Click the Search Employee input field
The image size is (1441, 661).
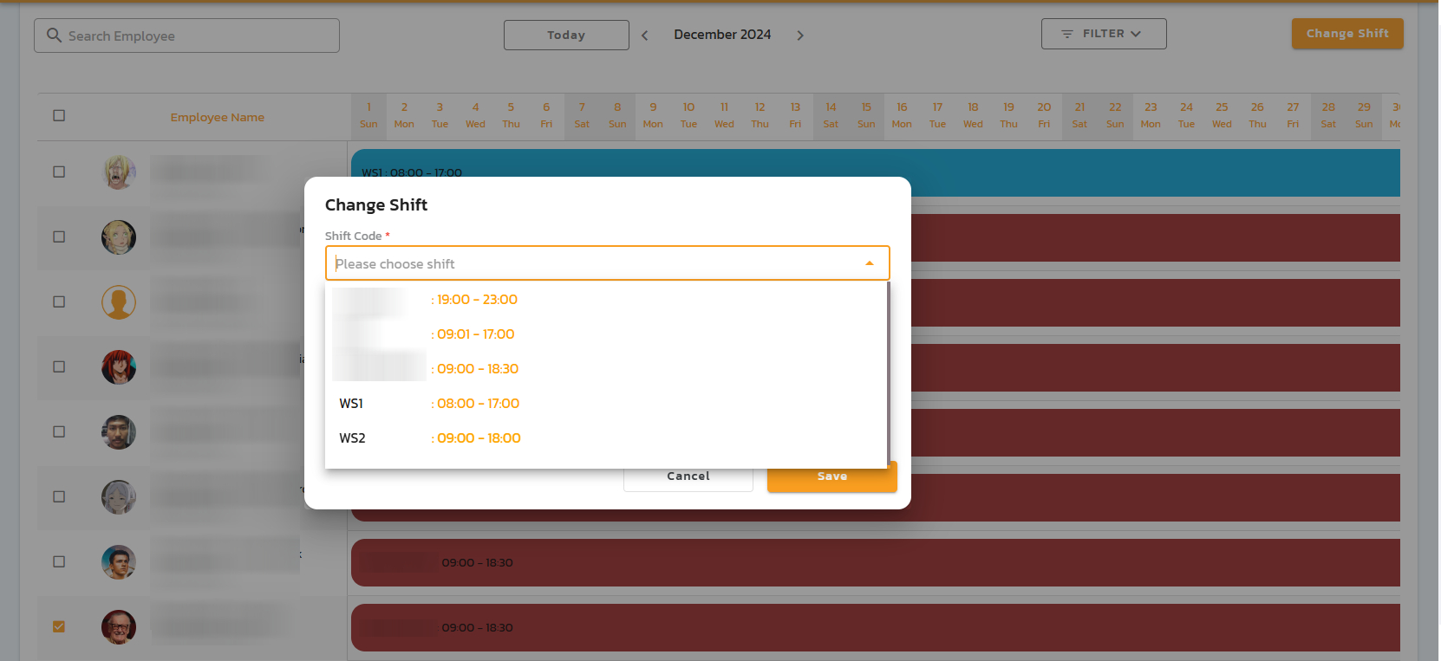[x=199, y=36]
